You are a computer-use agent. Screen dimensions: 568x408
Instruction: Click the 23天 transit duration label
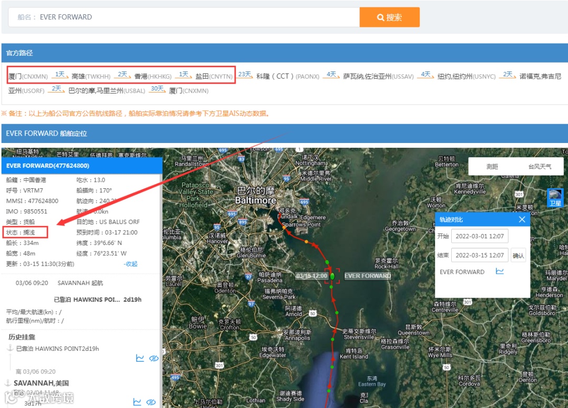(x=245, y=74)
